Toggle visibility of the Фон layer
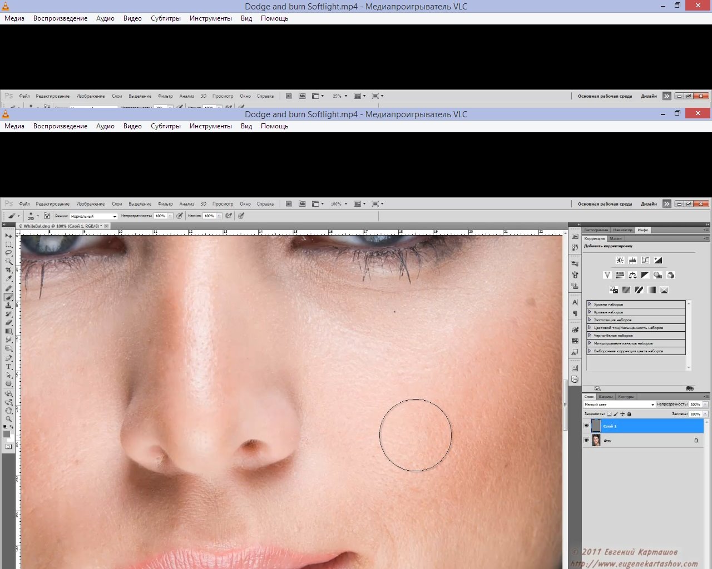Image resolution: width=712 pixels, height=569 pixels. [586, 440]
